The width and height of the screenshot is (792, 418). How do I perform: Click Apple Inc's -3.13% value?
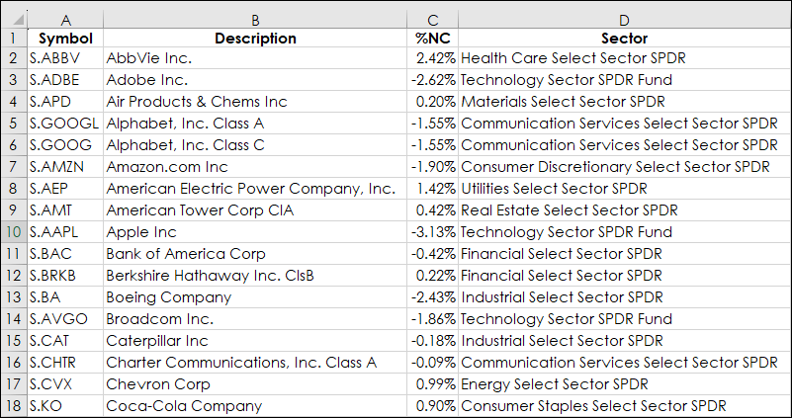click(x=433, y=232)
